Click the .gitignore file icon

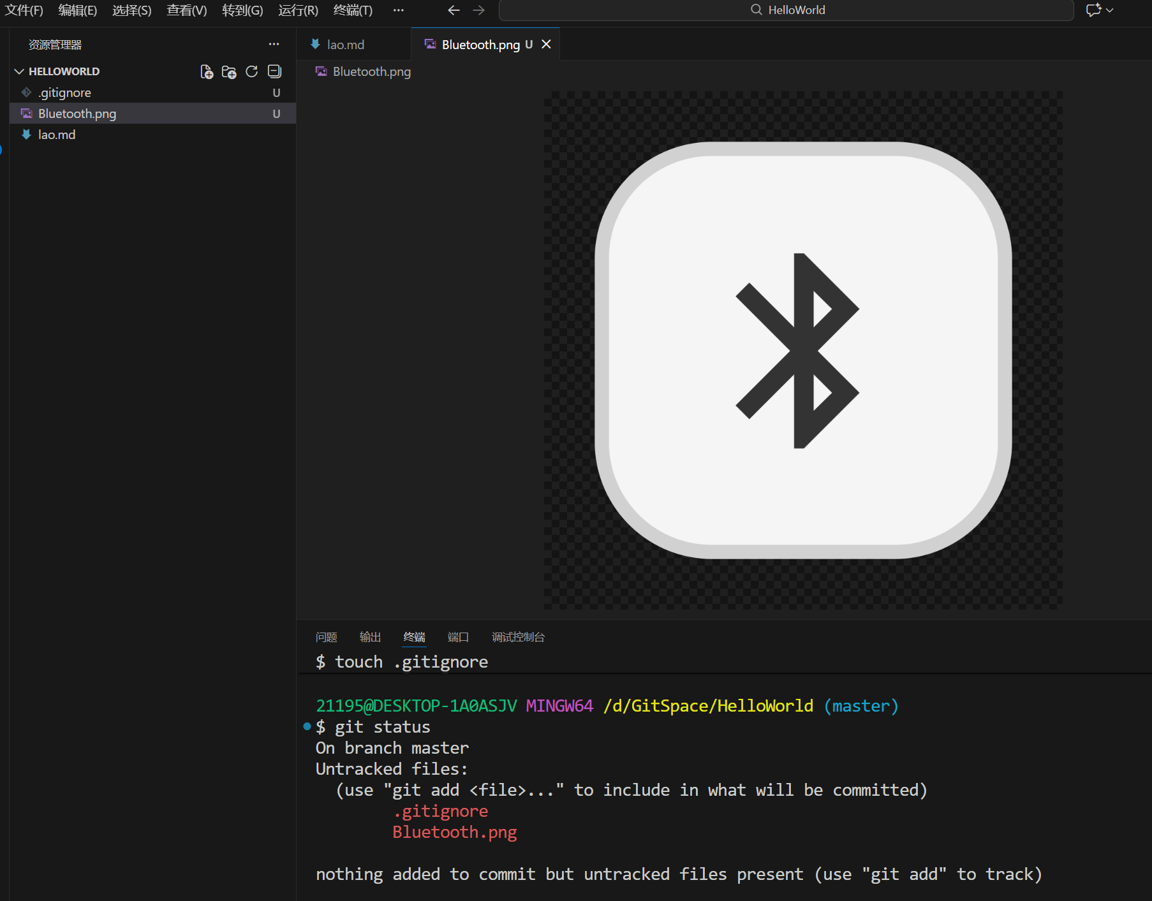(26, 92)
